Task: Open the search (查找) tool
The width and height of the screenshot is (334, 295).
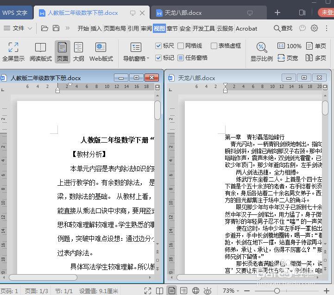Action: (x=283, y=28)
